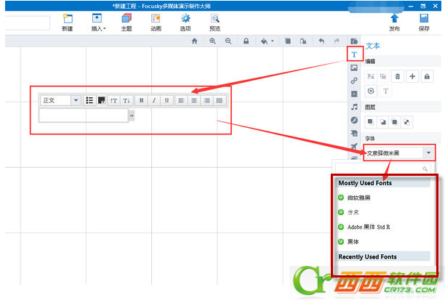Redo the last action
The width and height of the screenshot is (445, 300).
(337, 41)
